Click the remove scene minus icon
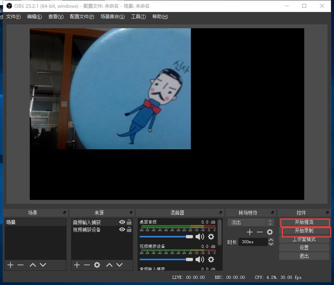 (20, 265)
